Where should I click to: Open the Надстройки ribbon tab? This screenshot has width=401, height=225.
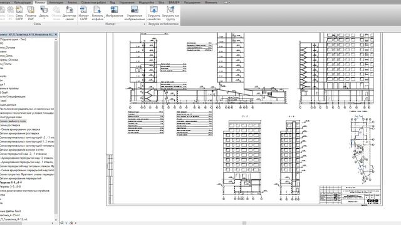click(x=147, y=2)
